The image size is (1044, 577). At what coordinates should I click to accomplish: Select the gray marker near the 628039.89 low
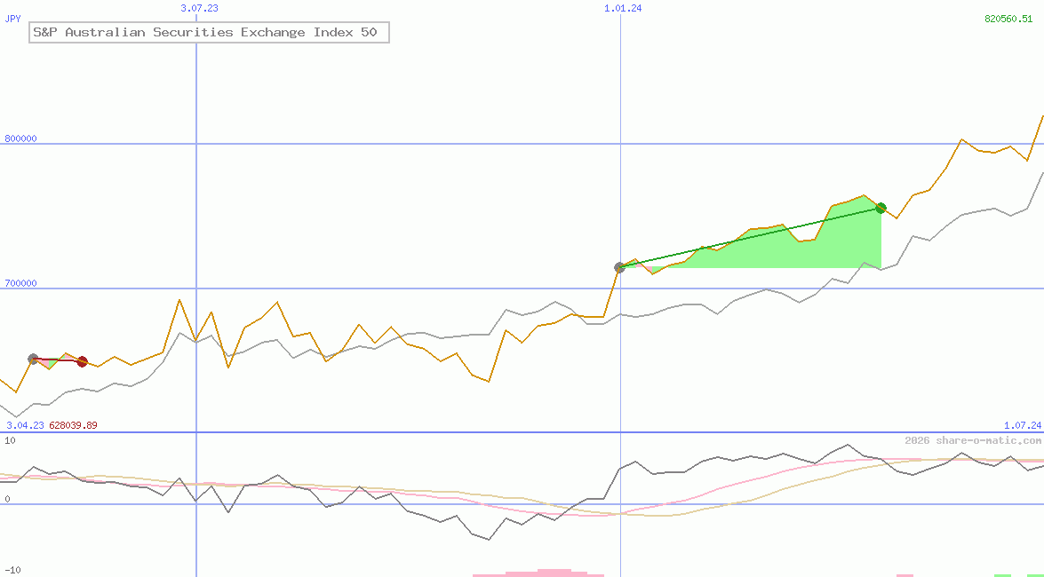click(x=33, y=358)
